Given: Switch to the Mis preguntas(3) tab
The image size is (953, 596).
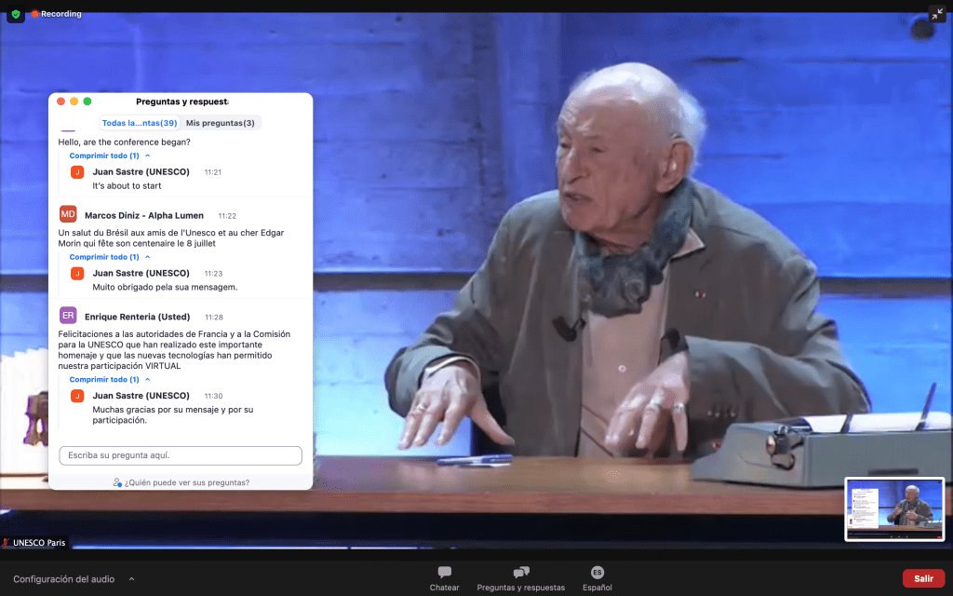Looking at the screenshot, I should point(221,123).
